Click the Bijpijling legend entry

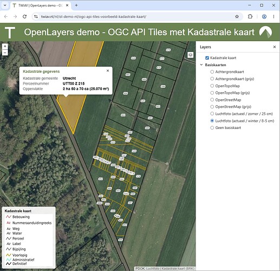tap(16, 249)
